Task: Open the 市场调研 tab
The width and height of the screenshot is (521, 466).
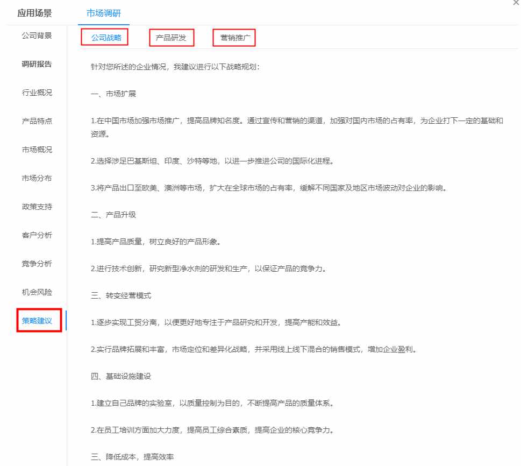Action: (104, 13)
